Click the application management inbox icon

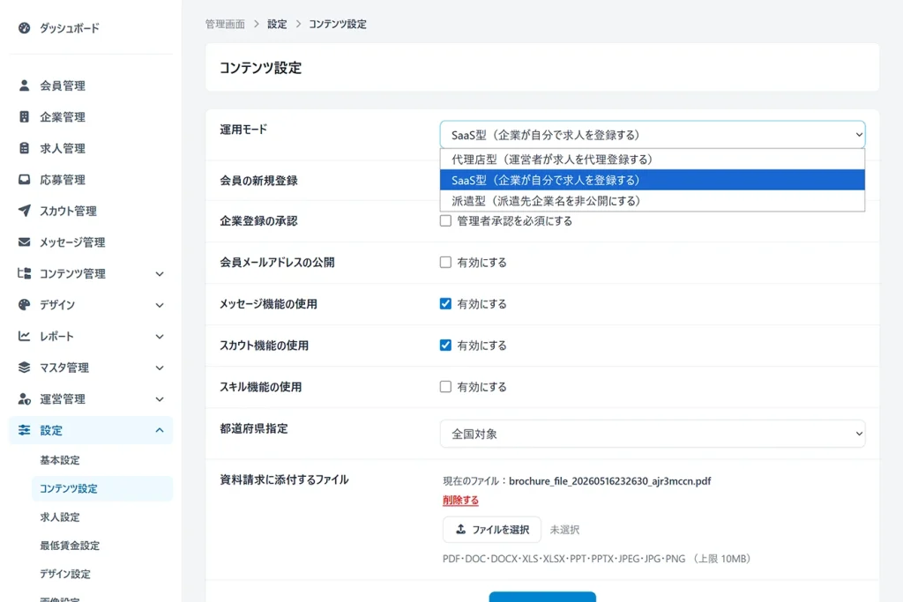24,180
